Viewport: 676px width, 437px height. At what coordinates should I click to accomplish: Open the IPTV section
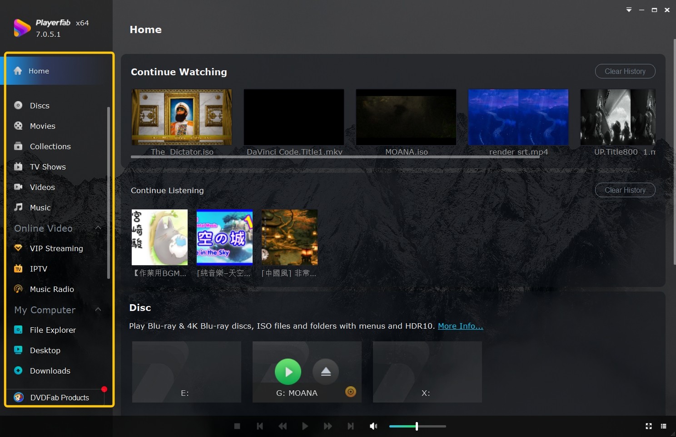(x=39, y=268)
